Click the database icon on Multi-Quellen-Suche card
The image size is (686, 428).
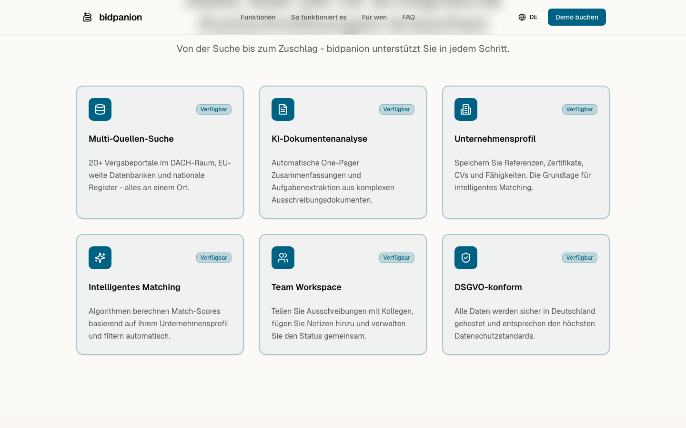pos(100,109)
